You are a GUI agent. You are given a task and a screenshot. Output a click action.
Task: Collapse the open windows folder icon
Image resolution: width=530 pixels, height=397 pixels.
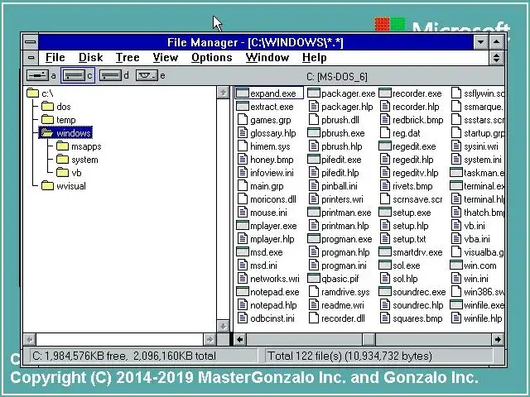pos(47,133)
